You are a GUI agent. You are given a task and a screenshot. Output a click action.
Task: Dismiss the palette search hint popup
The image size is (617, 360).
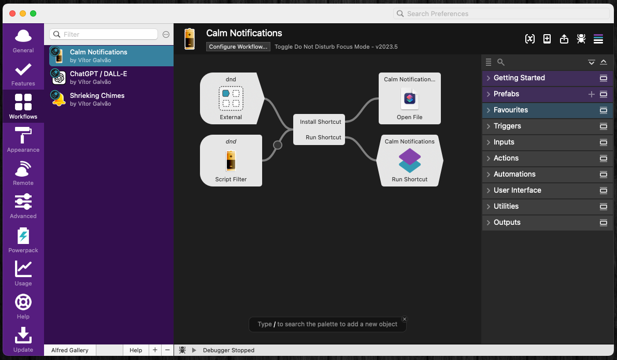click(405, 319)
